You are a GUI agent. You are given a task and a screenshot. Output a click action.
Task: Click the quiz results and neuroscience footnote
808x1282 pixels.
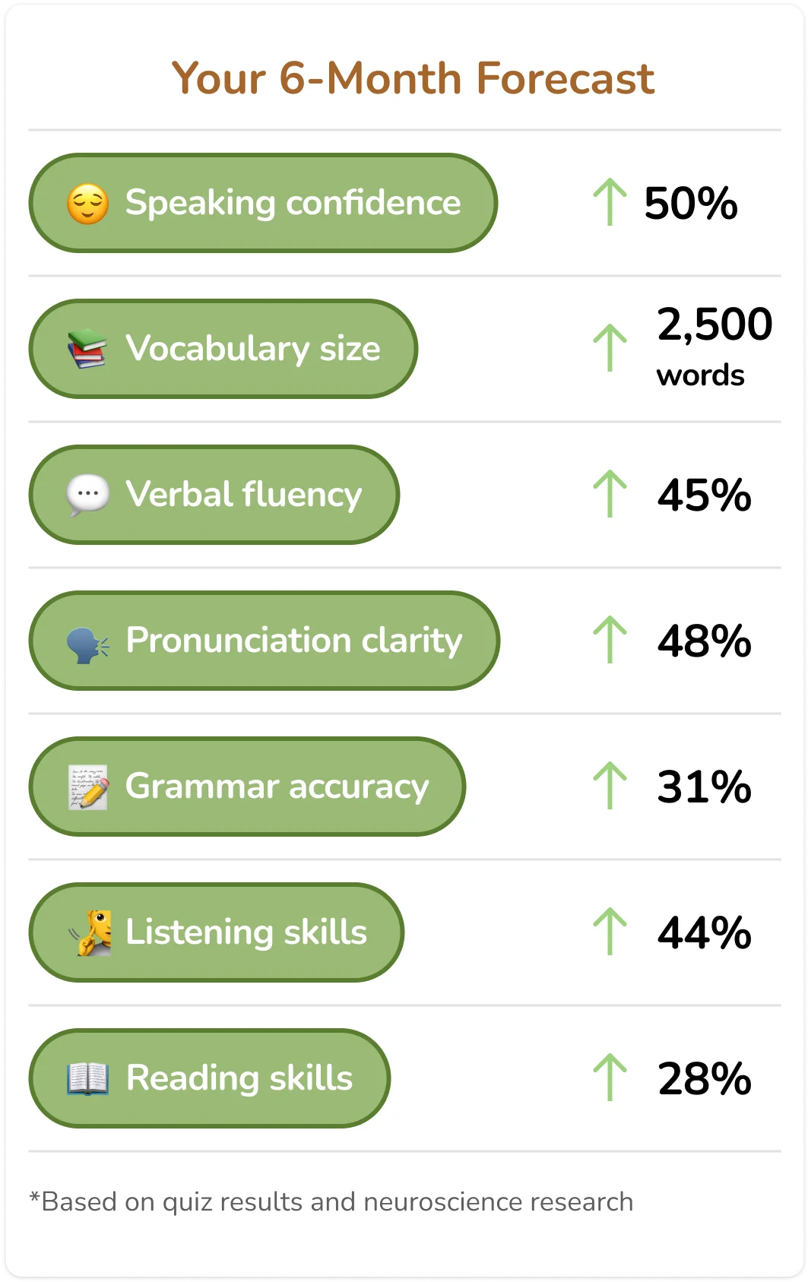pos(331,1202)
